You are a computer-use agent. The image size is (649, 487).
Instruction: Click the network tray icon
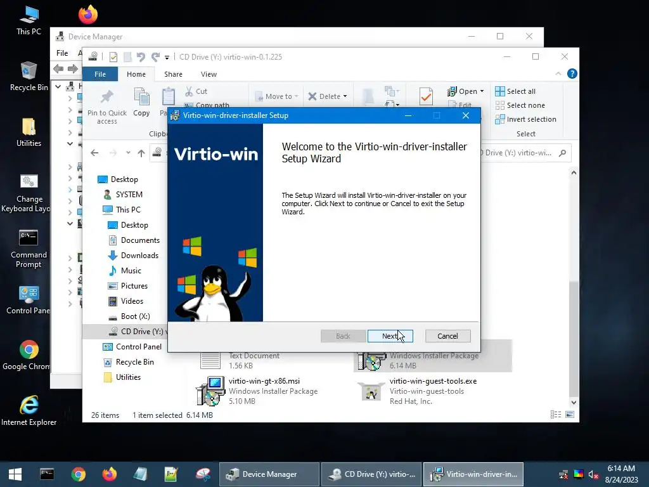[x=563, y=474]
